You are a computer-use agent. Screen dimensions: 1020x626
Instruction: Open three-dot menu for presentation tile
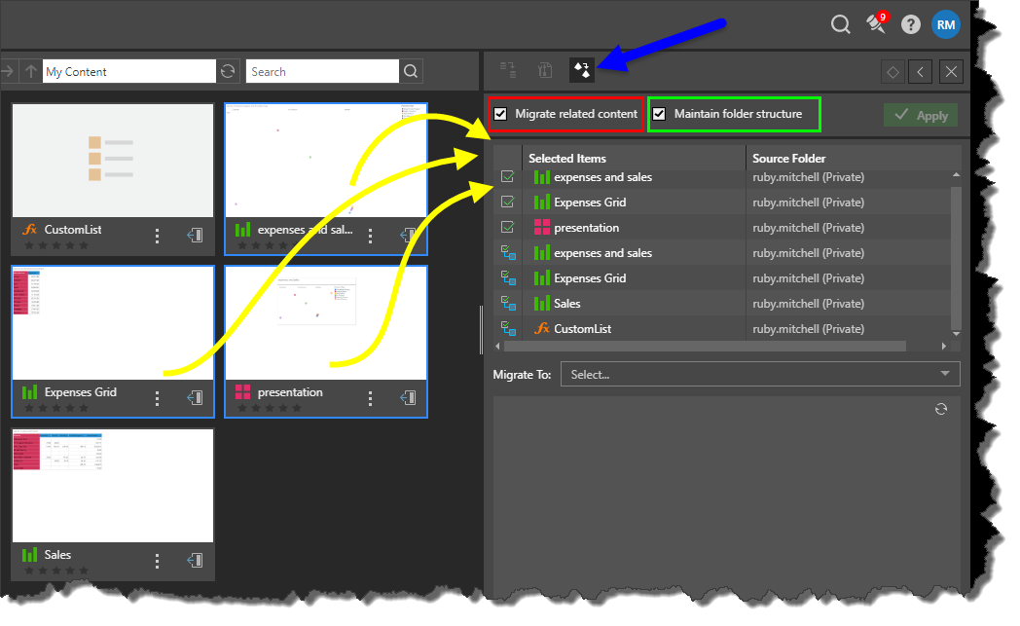tap(371, 398)
